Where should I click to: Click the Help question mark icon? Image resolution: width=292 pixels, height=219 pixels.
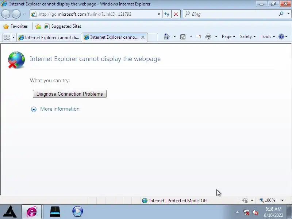click(281, 36)
